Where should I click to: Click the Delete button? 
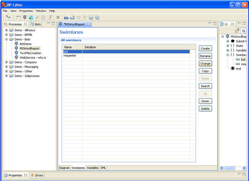tap(205, 108)
